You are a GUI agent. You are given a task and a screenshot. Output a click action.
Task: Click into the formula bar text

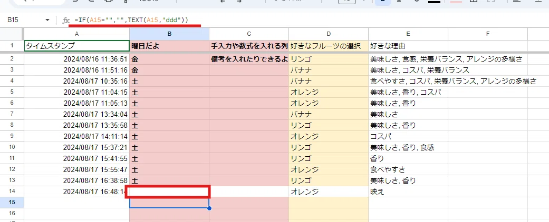click(131, 20)
